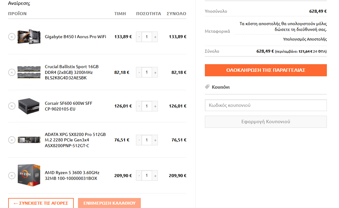The height and width of the screenshot is (208, 339).
Task: Remove Gigabyte B450 I Aorus Pro WiFi from cart
Action: pyautogui.click(x=12, y=37)
